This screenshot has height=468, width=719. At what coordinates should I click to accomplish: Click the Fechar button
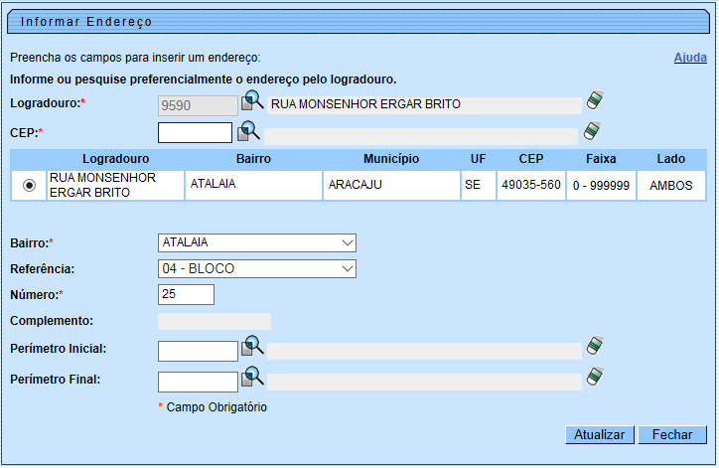(x=672, y=435)
